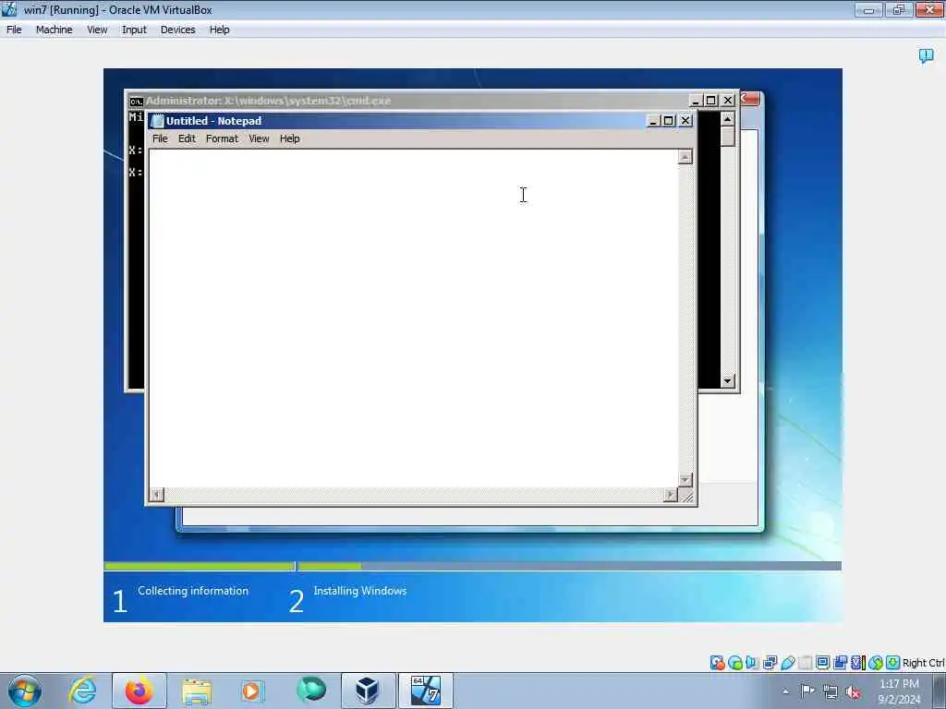The height and width of the screenshot is (709, 946).
Task: Open Notepad's View menu
Action: tap(259, 138)
